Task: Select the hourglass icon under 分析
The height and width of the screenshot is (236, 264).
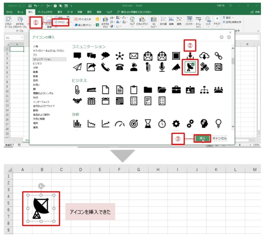Action: [148, 123]
